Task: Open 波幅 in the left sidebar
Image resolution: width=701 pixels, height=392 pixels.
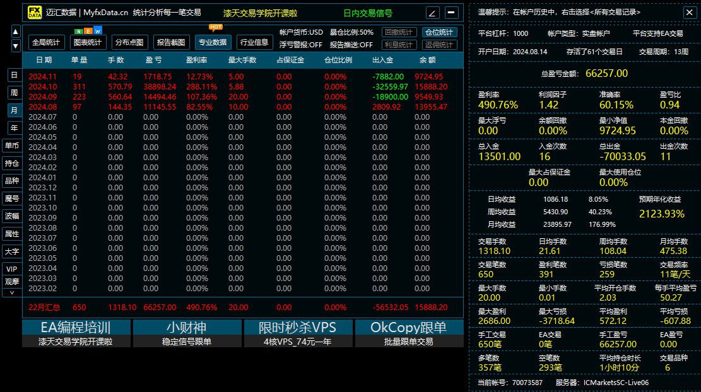Action: click(12, 216)
